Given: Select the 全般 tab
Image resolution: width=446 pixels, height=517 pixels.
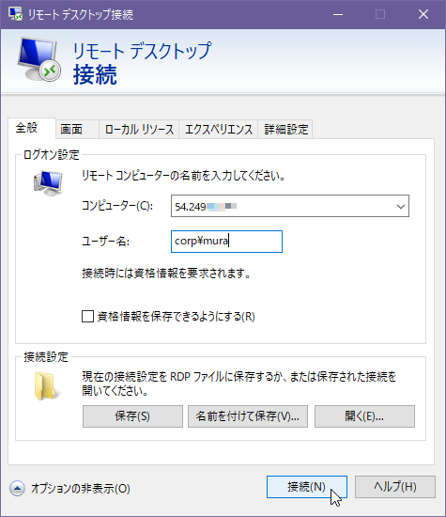Looking at the screenshot, I should (x=32, y=128).
